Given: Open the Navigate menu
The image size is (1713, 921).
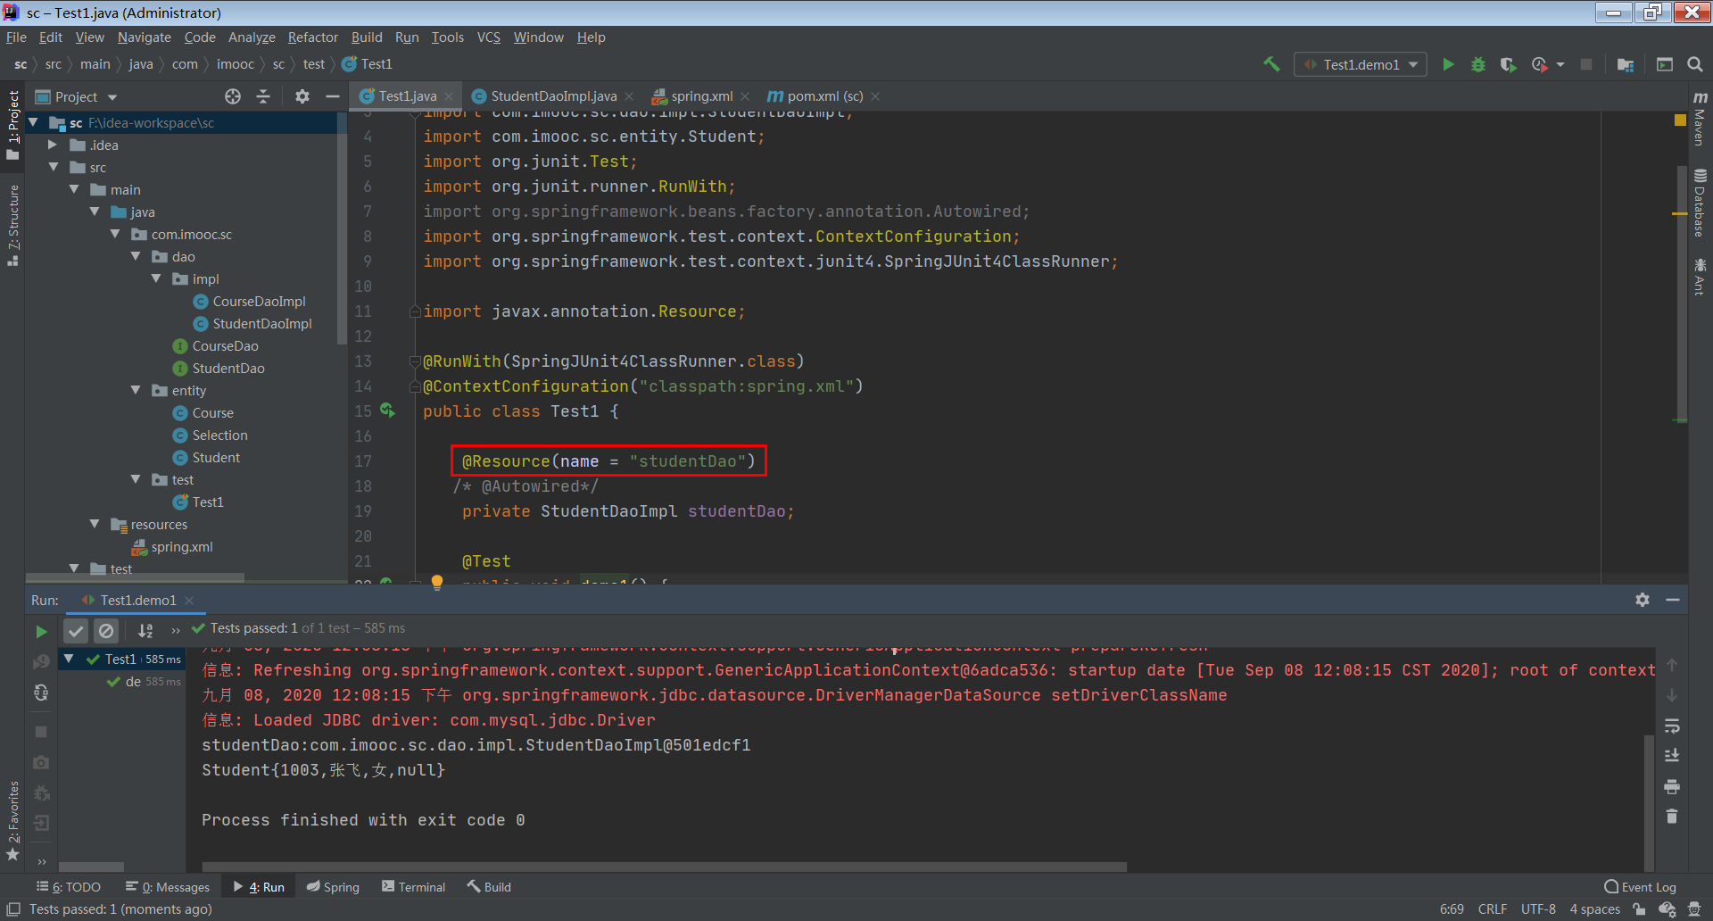Looking at the screenshot, I should (144, 37).
